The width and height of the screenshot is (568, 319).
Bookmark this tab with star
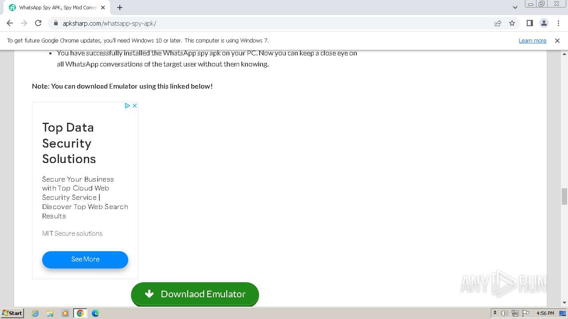pyautogui.click(x=512, y=23)
